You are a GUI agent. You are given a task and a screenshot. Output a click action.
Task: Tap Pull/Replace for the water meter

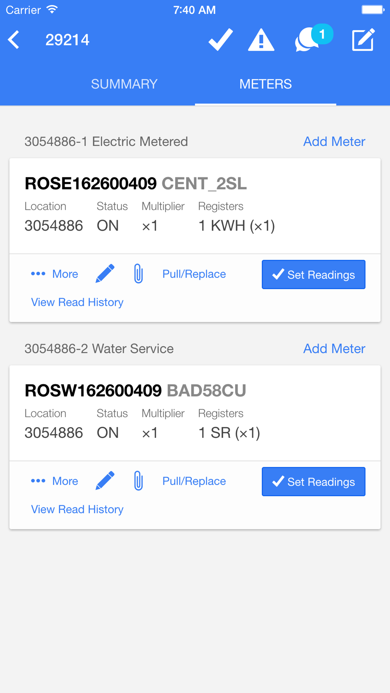[x=194, y=481]
